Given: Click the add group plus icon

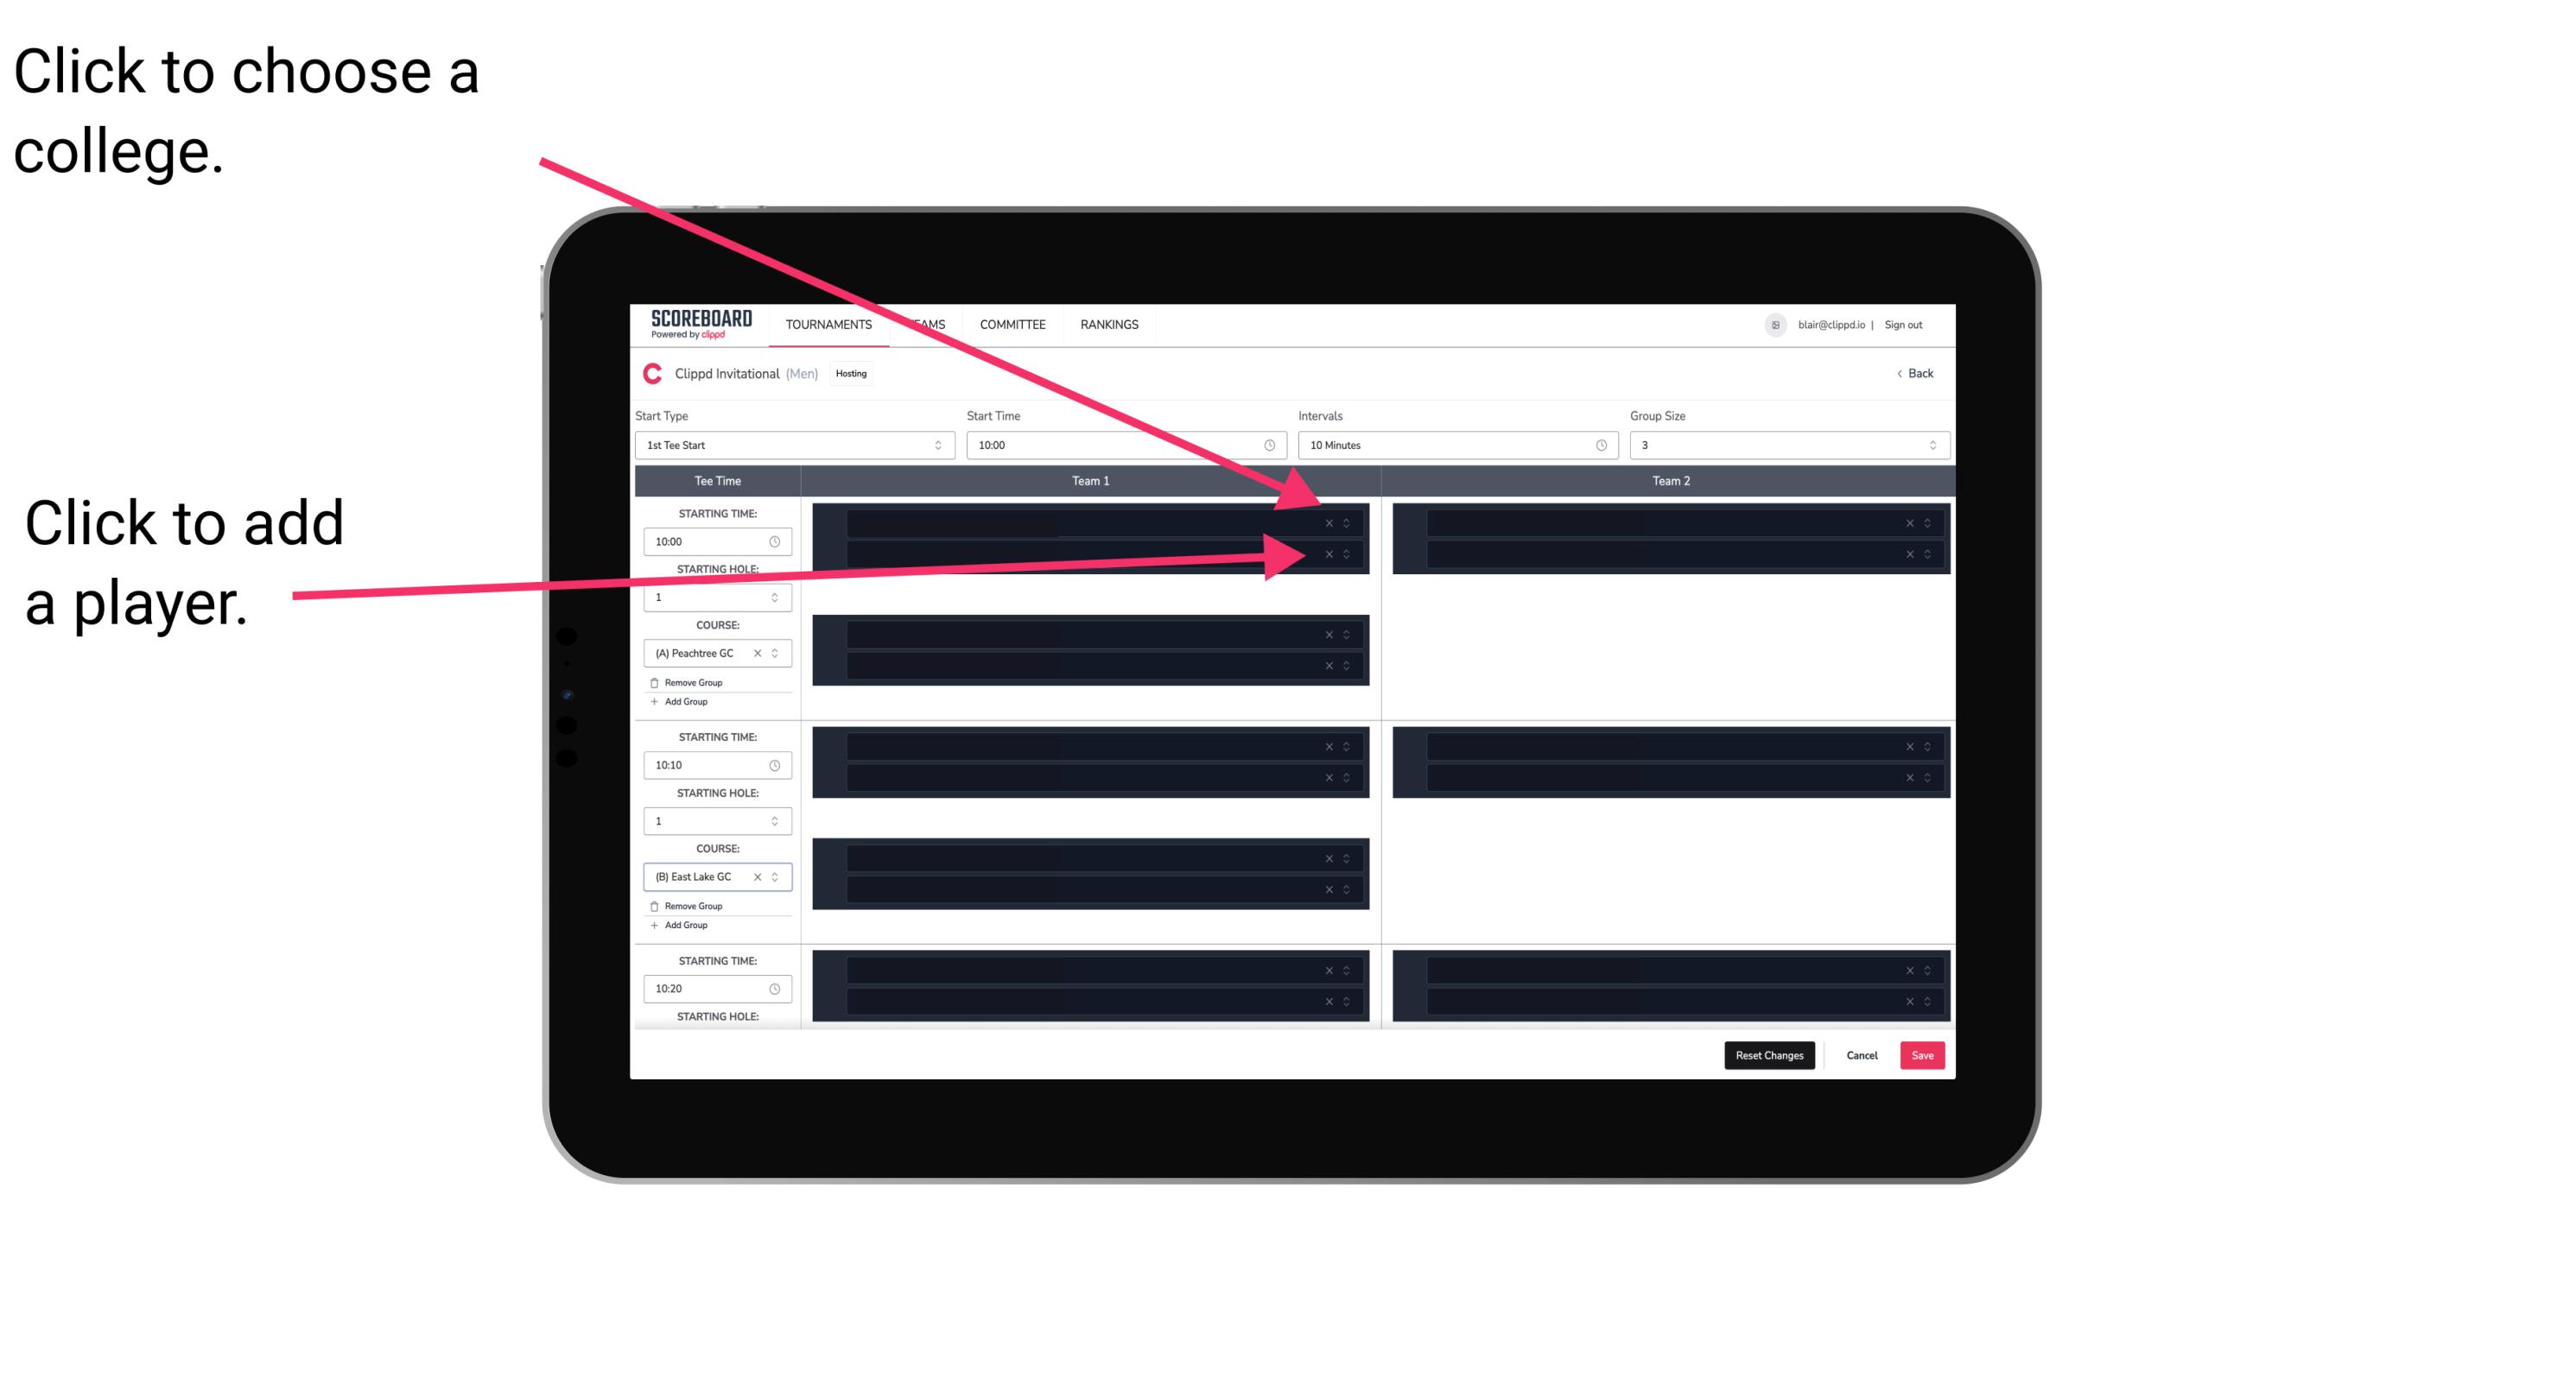Looking at the screenshot, I should [x=651, y=705].
